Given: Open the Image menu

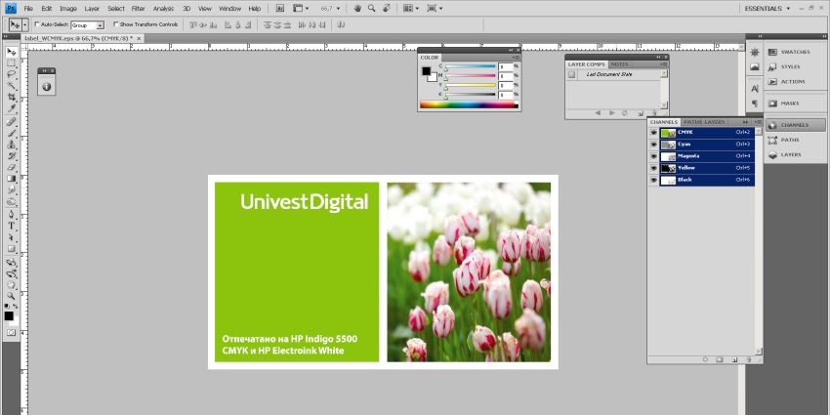Looking at the screenshot, I should click(x=68, y=9).
